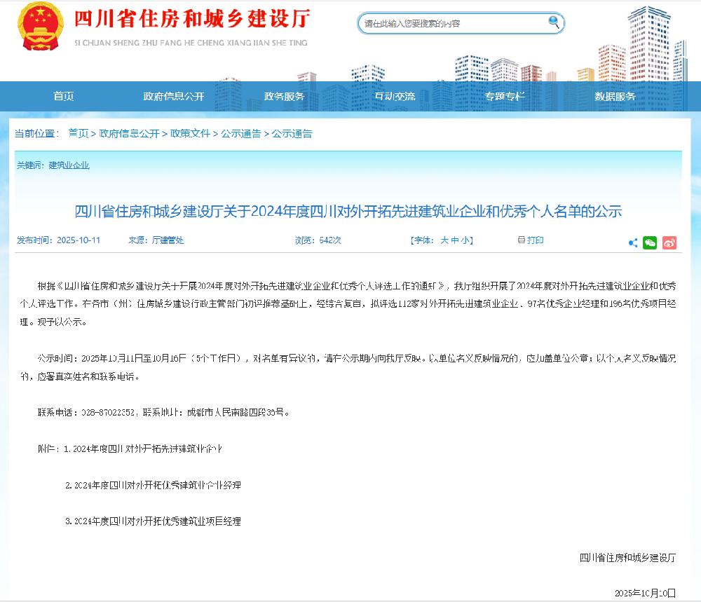Click the search magnifier icon

pos(553,22)
